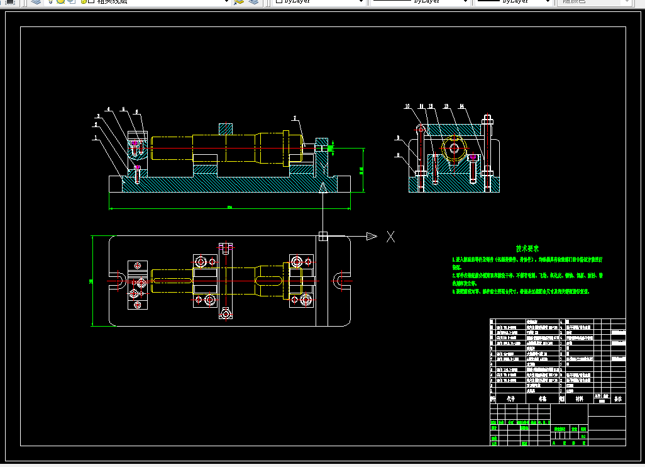Select the overall length dimension text of front view
This screenshot has width=645, height=467.
point(229,207)
